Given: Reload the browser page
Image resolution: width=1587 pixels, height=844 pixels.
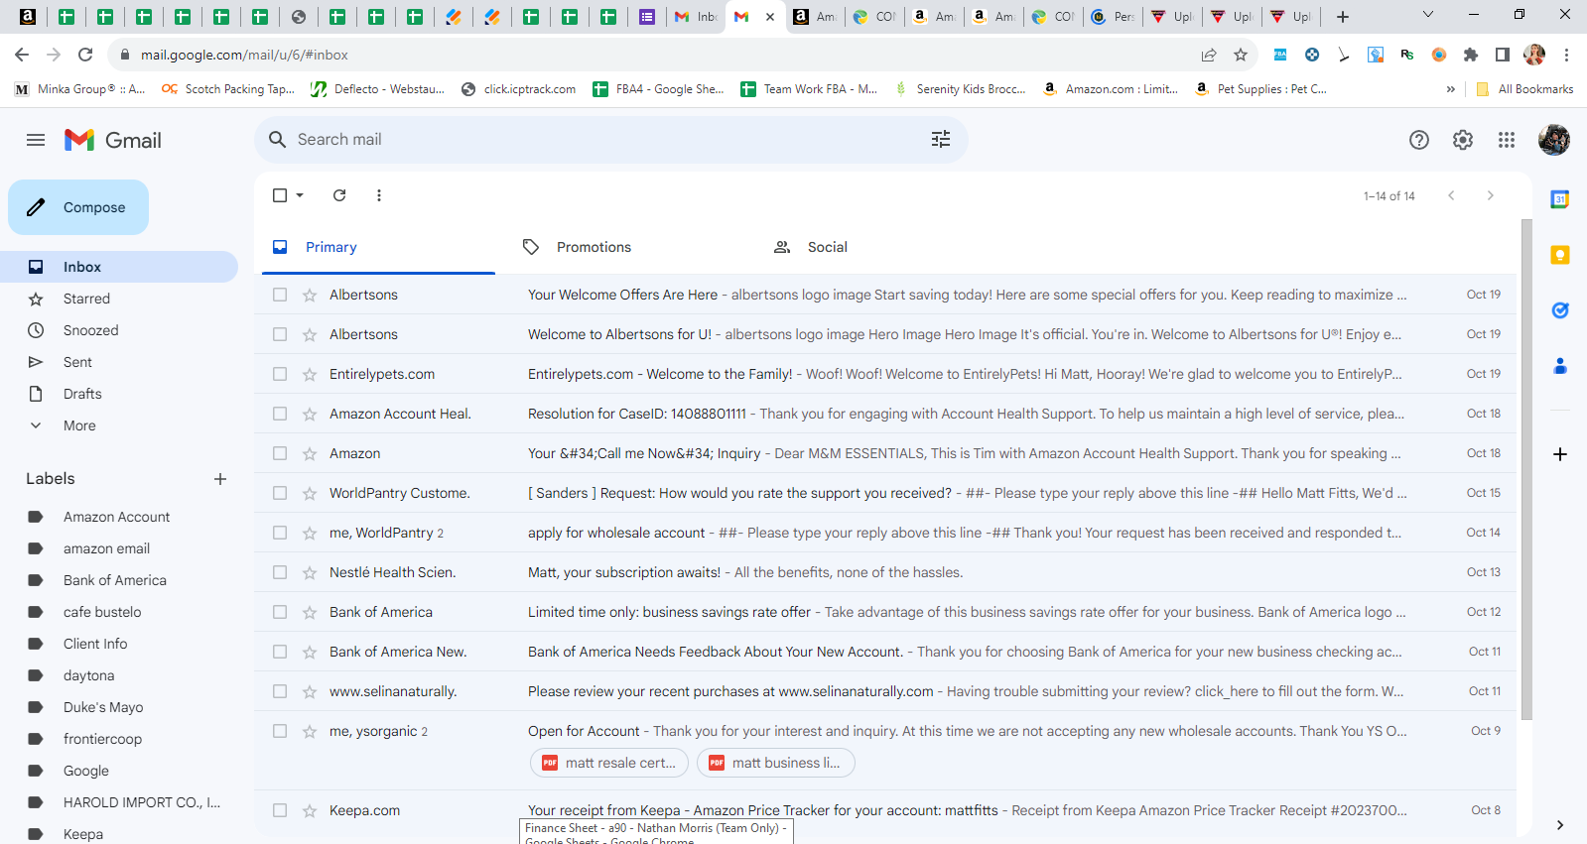Looking at the screenshot, I should (85, 55).
